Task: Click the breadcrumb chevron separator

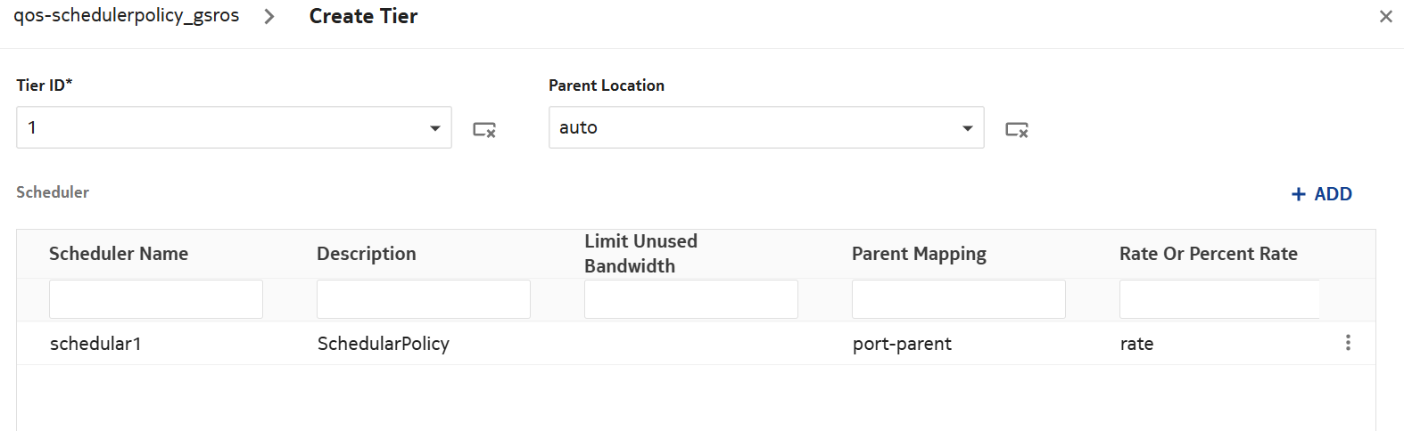Action: pos(269,17)
